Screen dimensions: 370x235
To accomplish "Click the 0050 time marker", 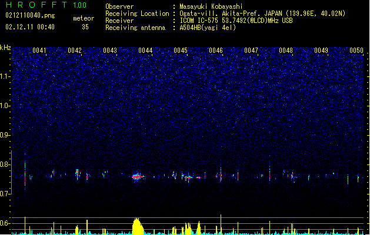I will click(x=356, y=51).
